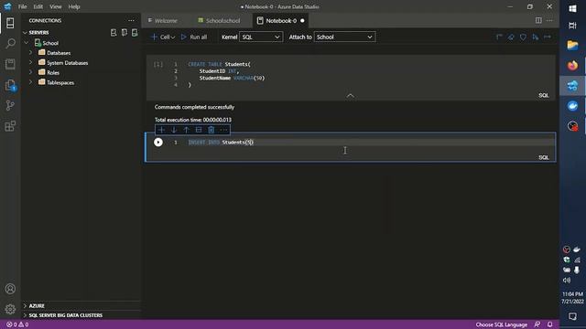
Task: Open the Source Control view
Action: [x=10, y=105]
